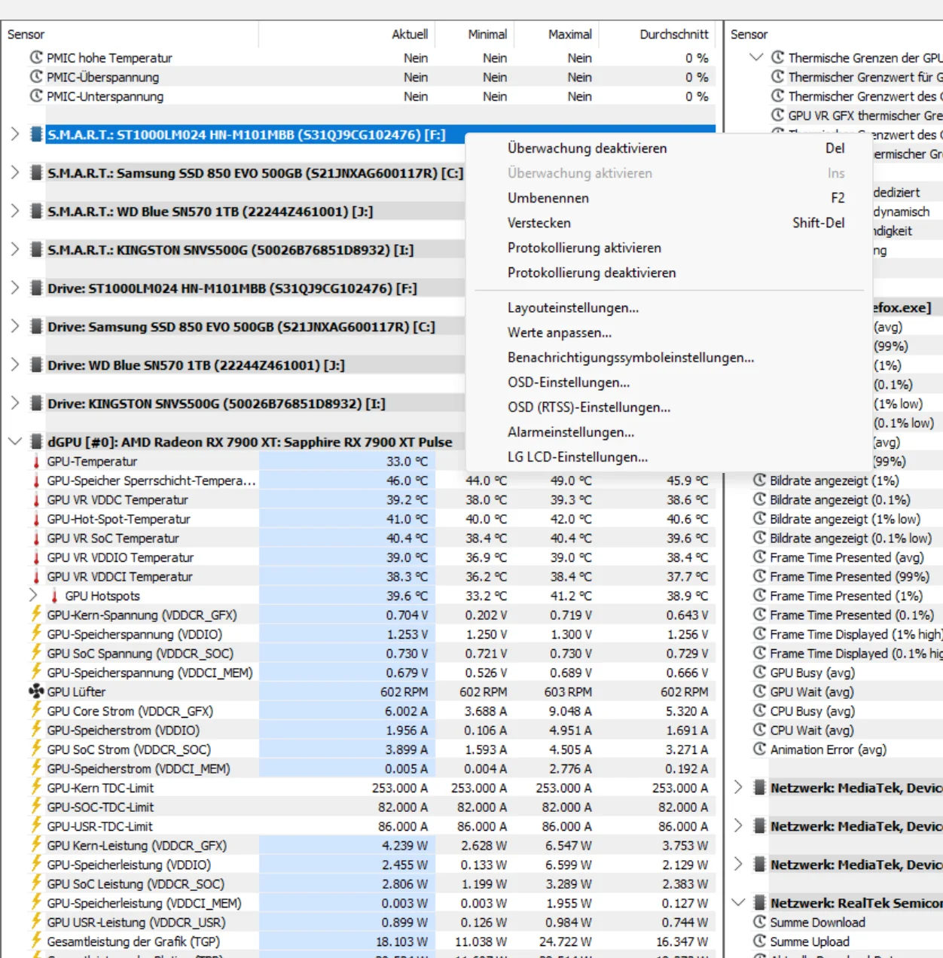Viewport: 943px width, 958px height.
Task: Click the thermometer icon beside GPU Hotspots
Action: point(54,596)
